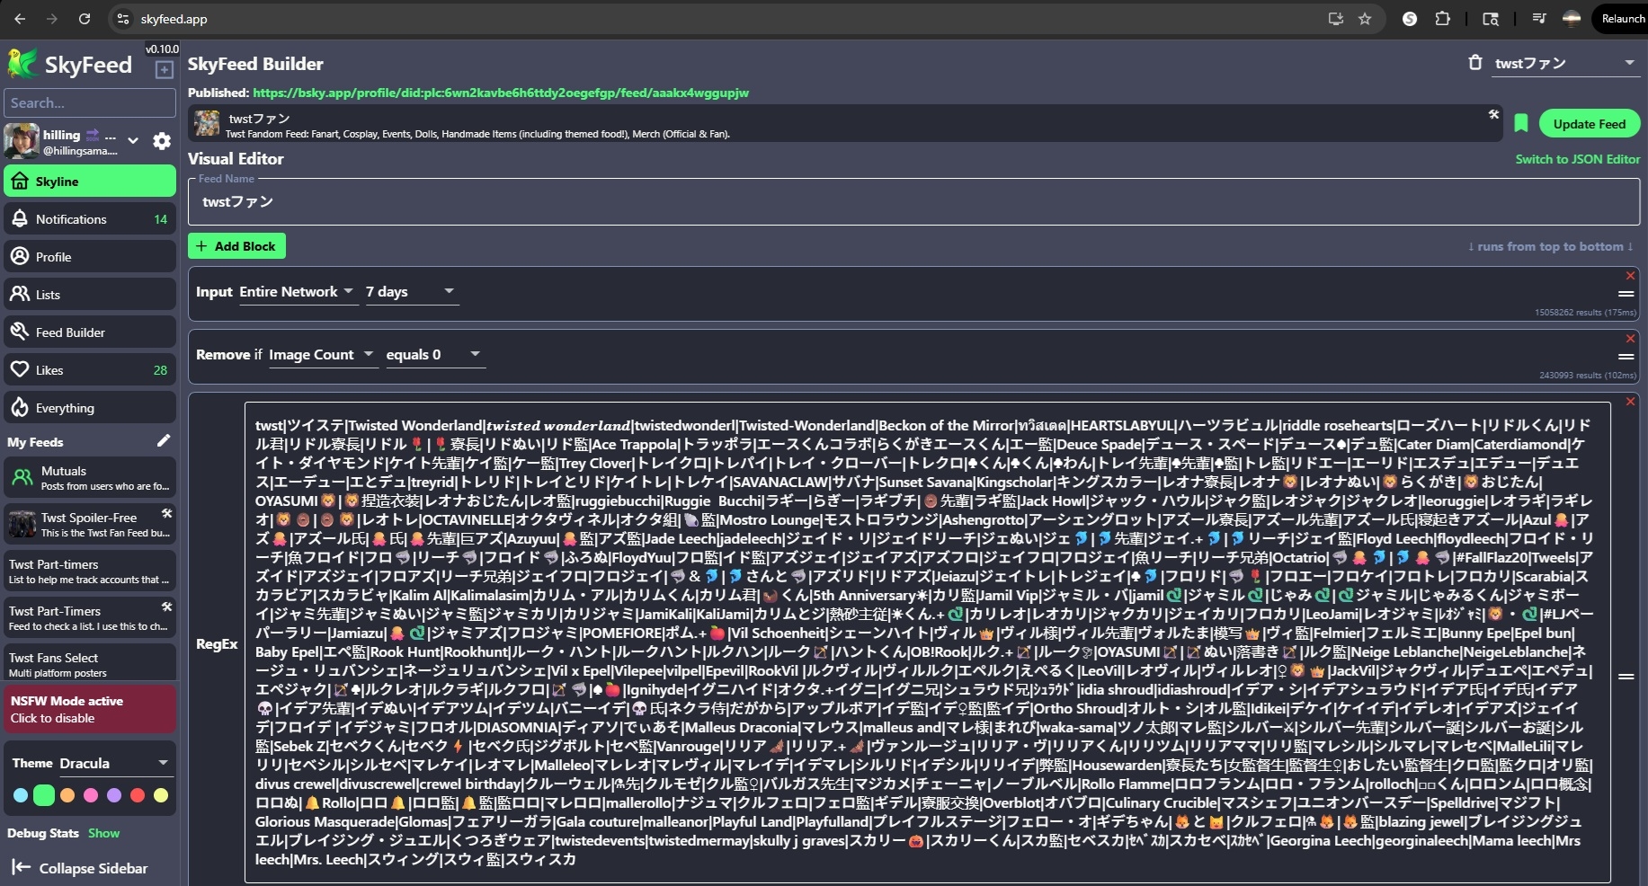Delete the RegEx block with X
The width and height of the screenshot is (1648, 886).
pyautogui.click(x=1630, y=402)
